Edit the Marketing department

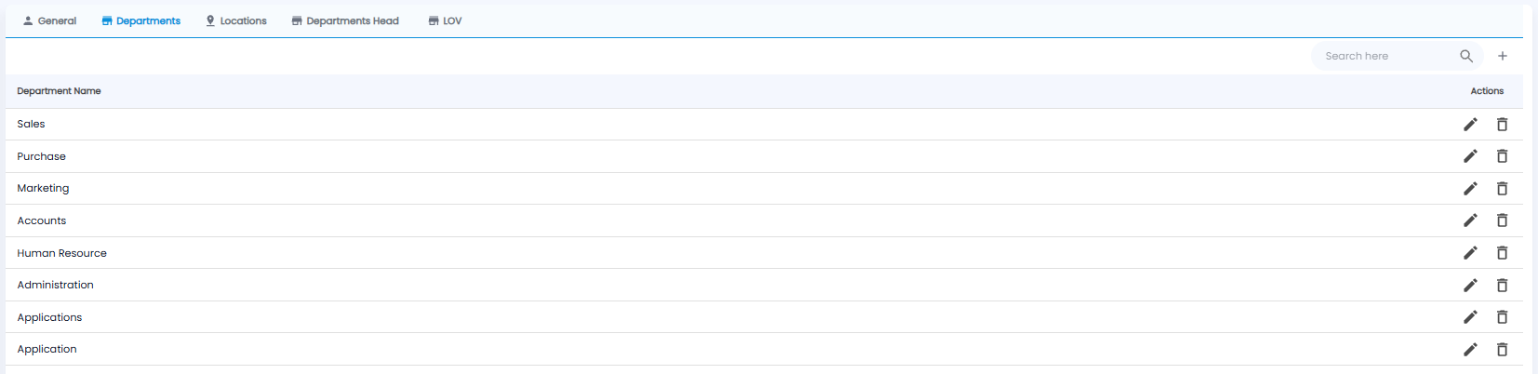[1470, 189]
